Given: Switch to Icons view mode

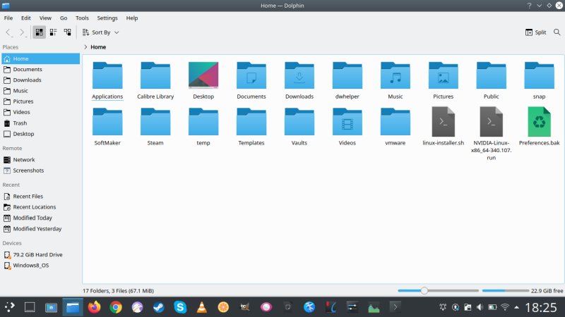Looking at the screenshot, I should click(40, 32).
